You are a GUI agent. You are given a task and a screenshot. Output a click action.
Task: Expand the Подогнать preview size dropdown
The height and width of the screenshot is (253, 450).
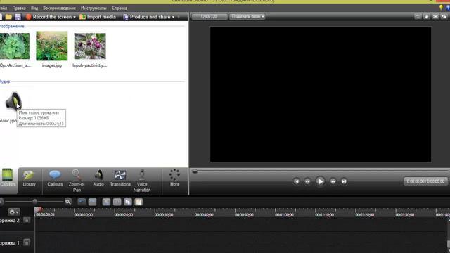coord(247,17)
